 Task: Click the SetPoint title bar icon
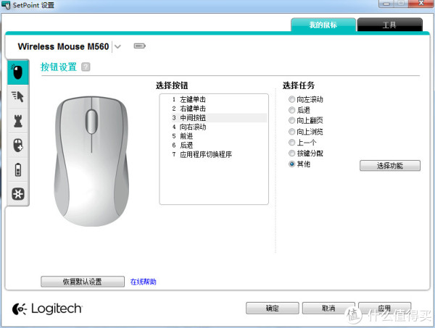point(6,5)
